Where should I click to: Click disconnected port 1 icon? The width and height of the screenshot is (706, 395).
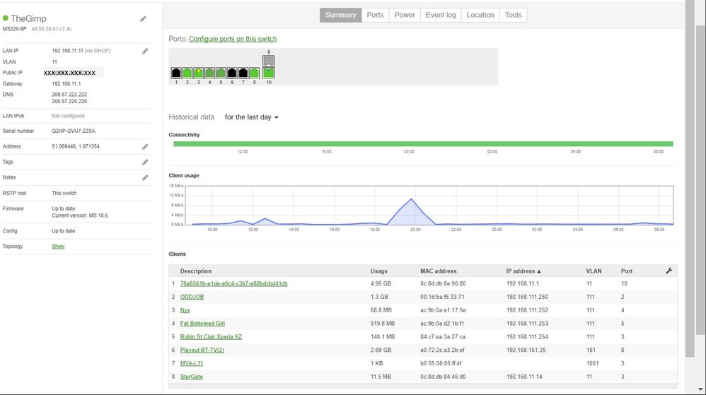coord(176,73)
